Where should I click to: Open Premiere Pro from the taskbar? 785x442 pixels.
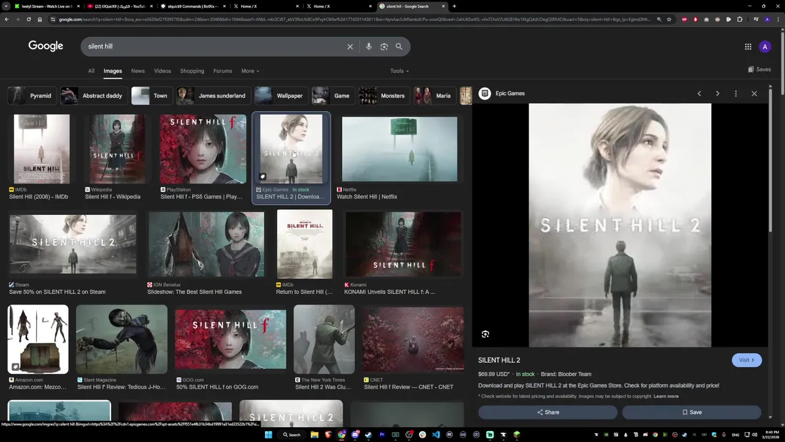(382, 435)
